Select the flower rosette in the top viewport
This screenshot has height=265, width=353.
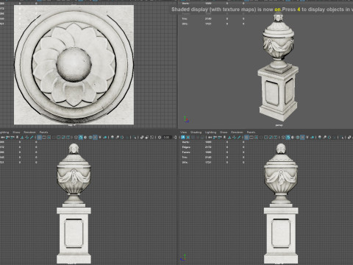pos(74,65)
